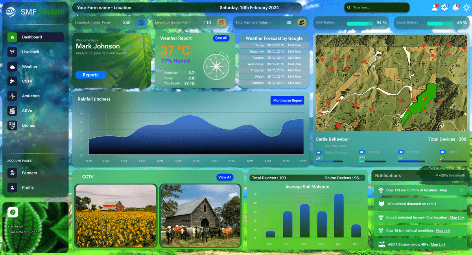This screenshot has width=472, height=255.
Task: Go to the Drones sidebar item
Action: coord(28,126)
